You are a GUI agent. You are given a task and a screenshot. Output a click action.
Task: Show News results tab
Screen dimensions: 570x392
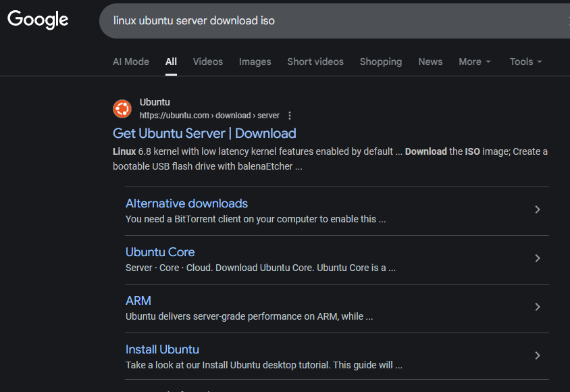[x=430, y=62]
